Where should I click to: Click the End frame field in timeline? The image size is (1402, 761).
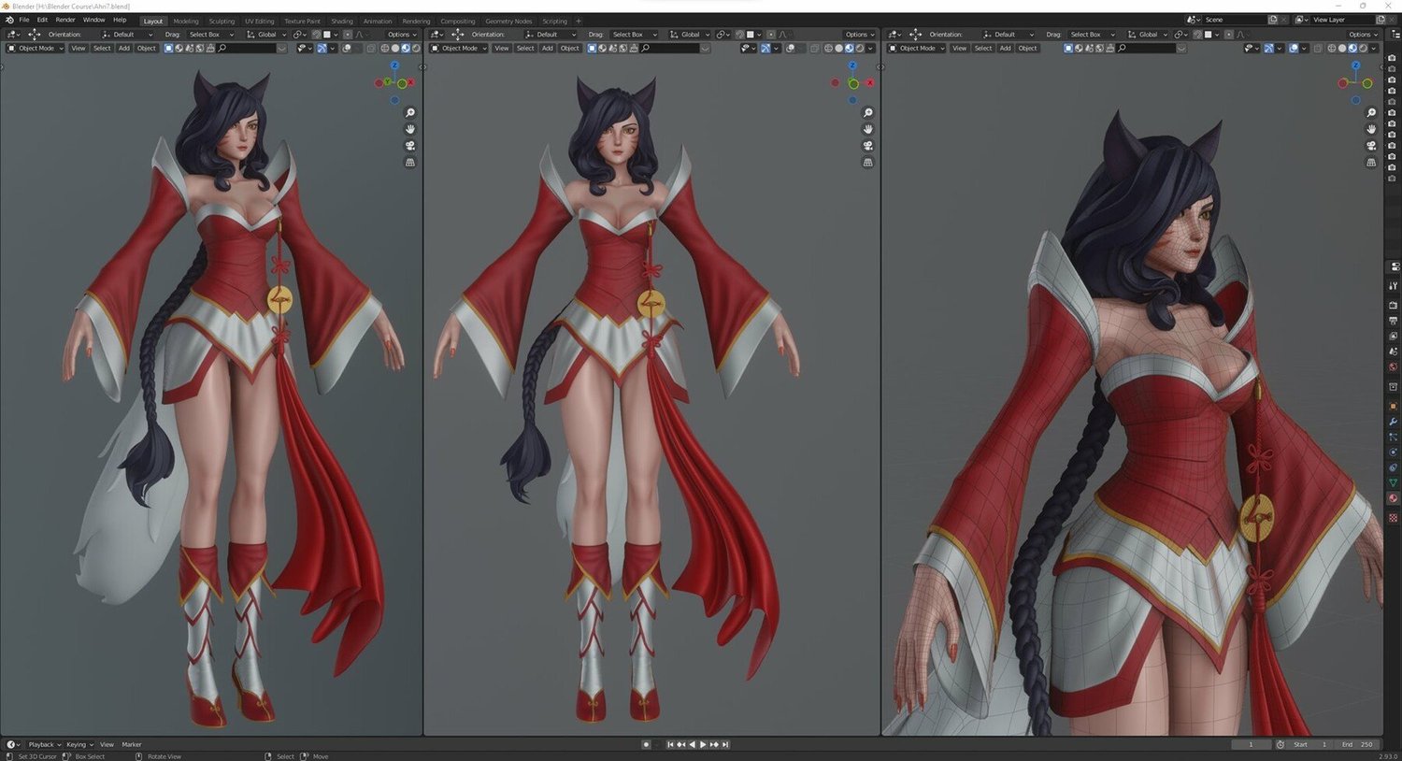point(1359,744)
